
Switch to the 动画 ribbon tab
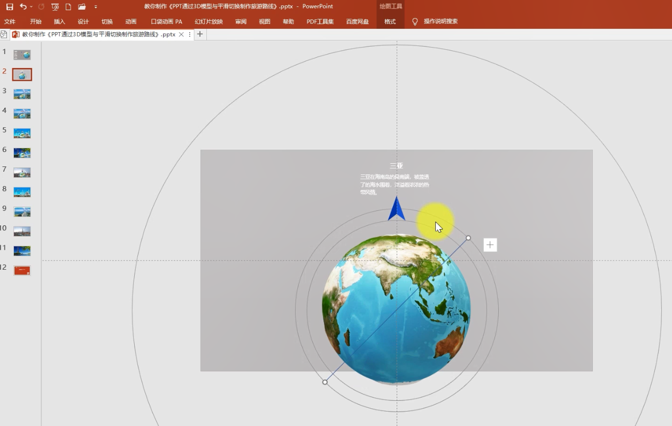(x=131, y=21)
